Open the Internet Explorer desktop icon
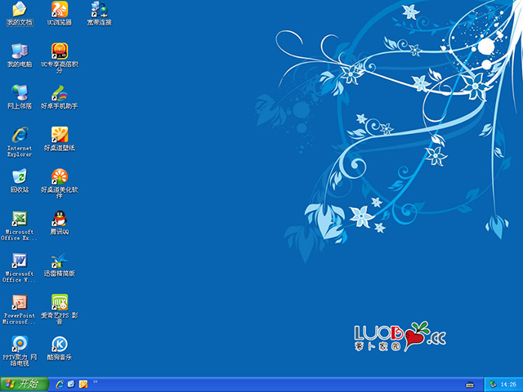The height and width of the screenshot is (392, 523). [20, 135]
